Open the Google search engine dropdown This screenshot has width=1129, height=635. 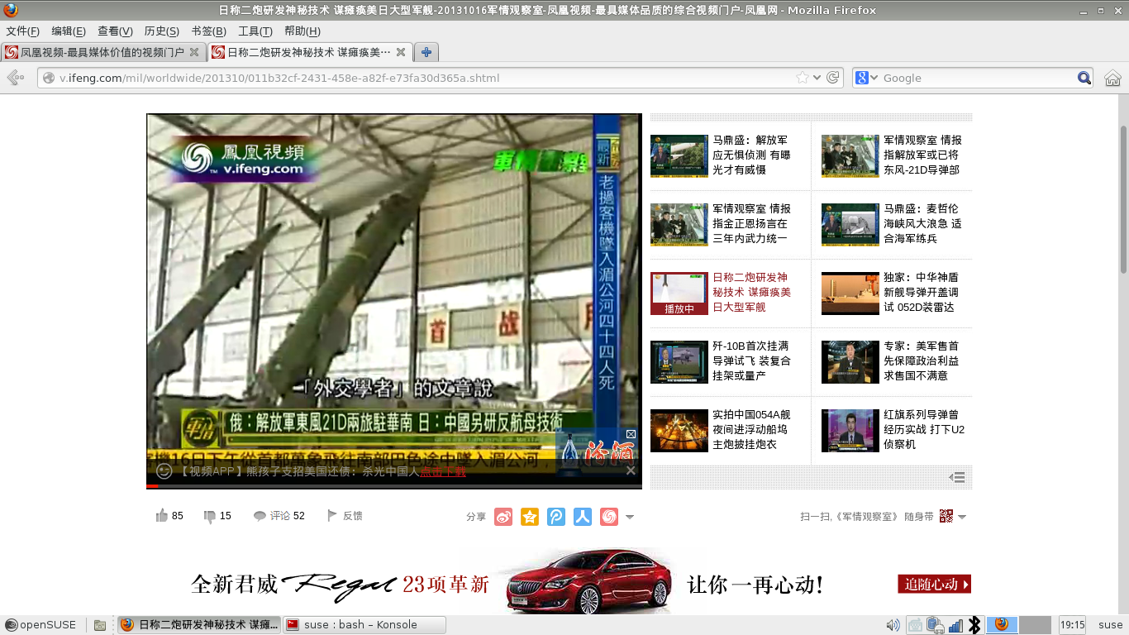click(x=866, y=78)
